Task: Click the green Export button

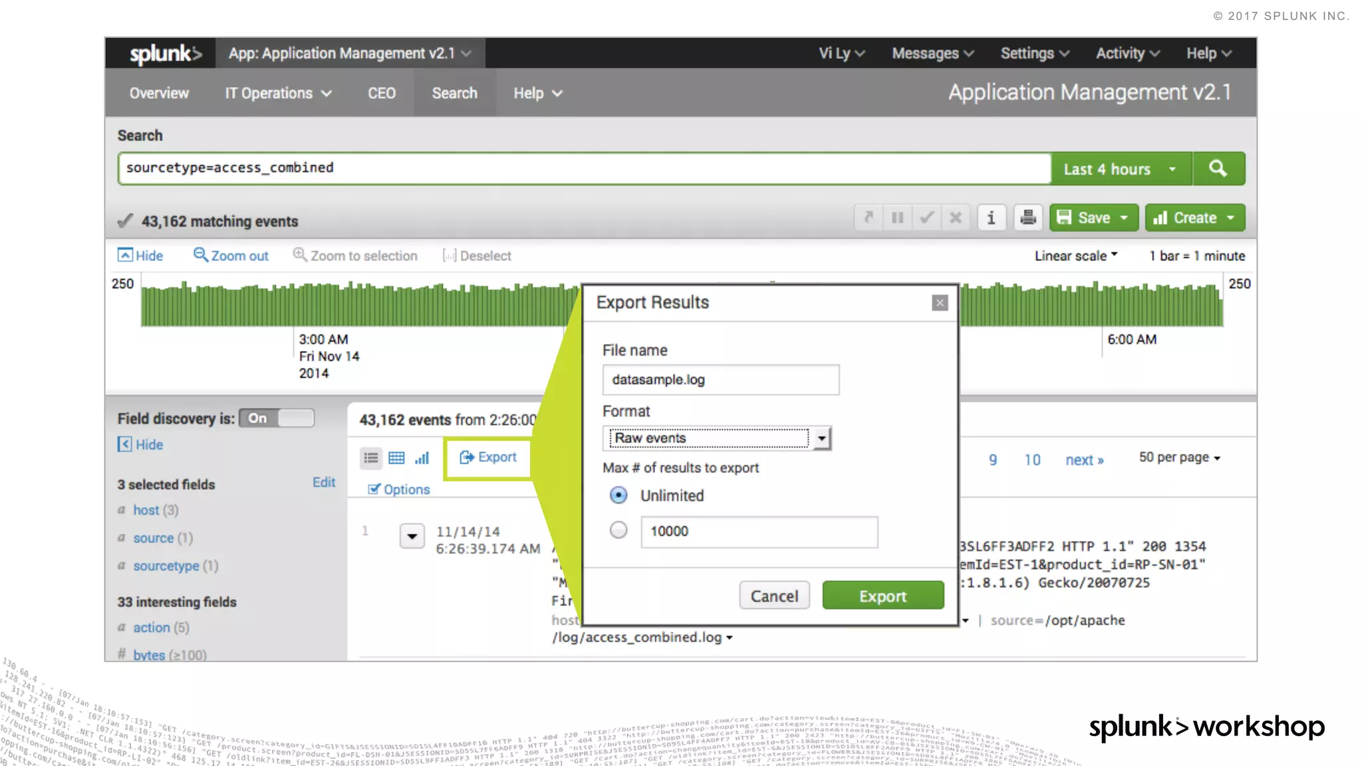Action: tap(883, 596)
